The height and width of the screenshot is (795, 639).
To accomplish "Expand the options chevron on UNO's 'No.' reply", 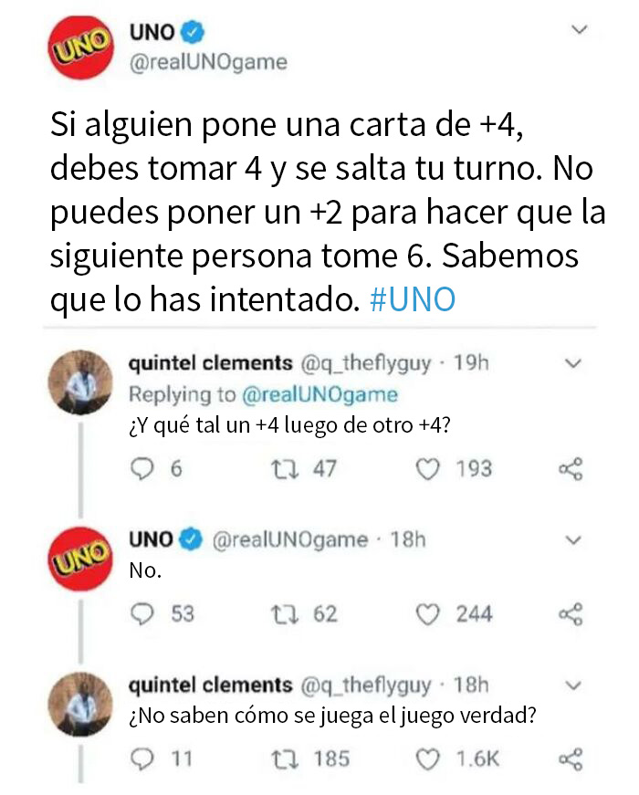I will pyautogui.click(x=575, y=539).
